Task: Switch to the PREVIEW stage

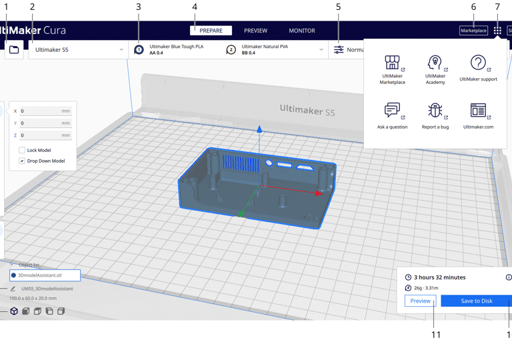Action: pyautogui.click(x=256, y=31)
